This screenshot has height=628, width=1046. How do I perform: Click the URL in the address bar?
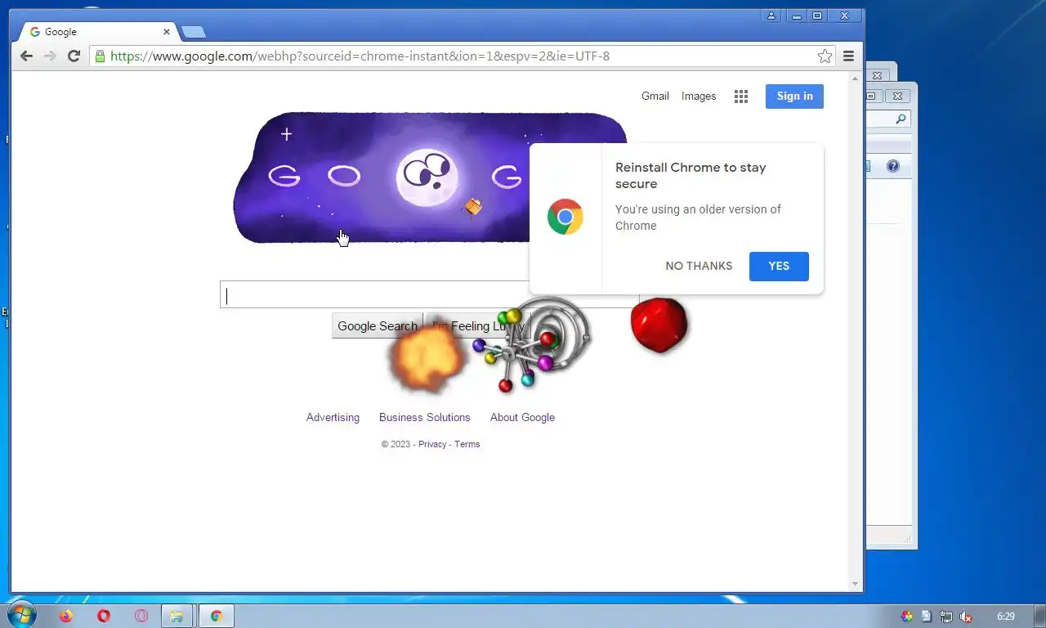tap(360, 56)
